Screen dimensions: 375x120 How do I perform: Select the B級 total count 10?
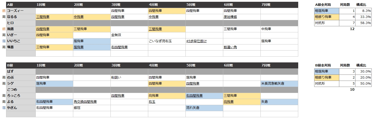click(x=352, y=89)
